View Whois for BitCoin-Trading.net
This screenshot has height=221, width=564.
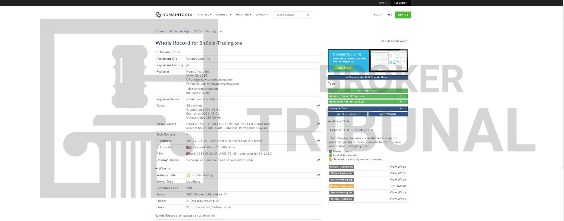pos(398,173)
